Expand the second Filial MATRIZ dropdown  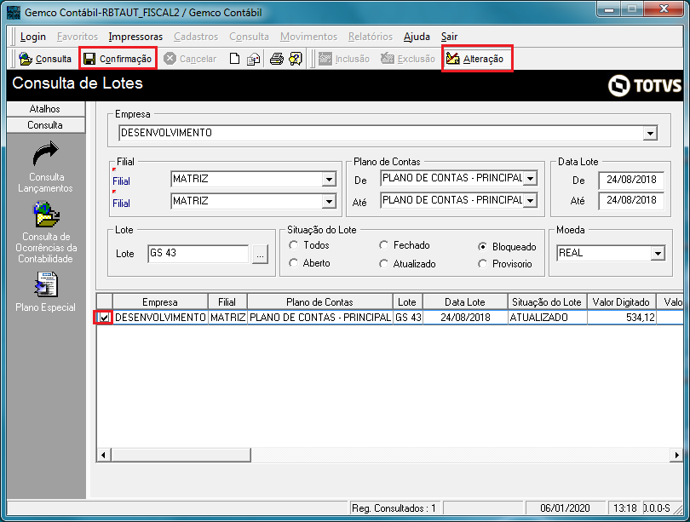point(329,202)
